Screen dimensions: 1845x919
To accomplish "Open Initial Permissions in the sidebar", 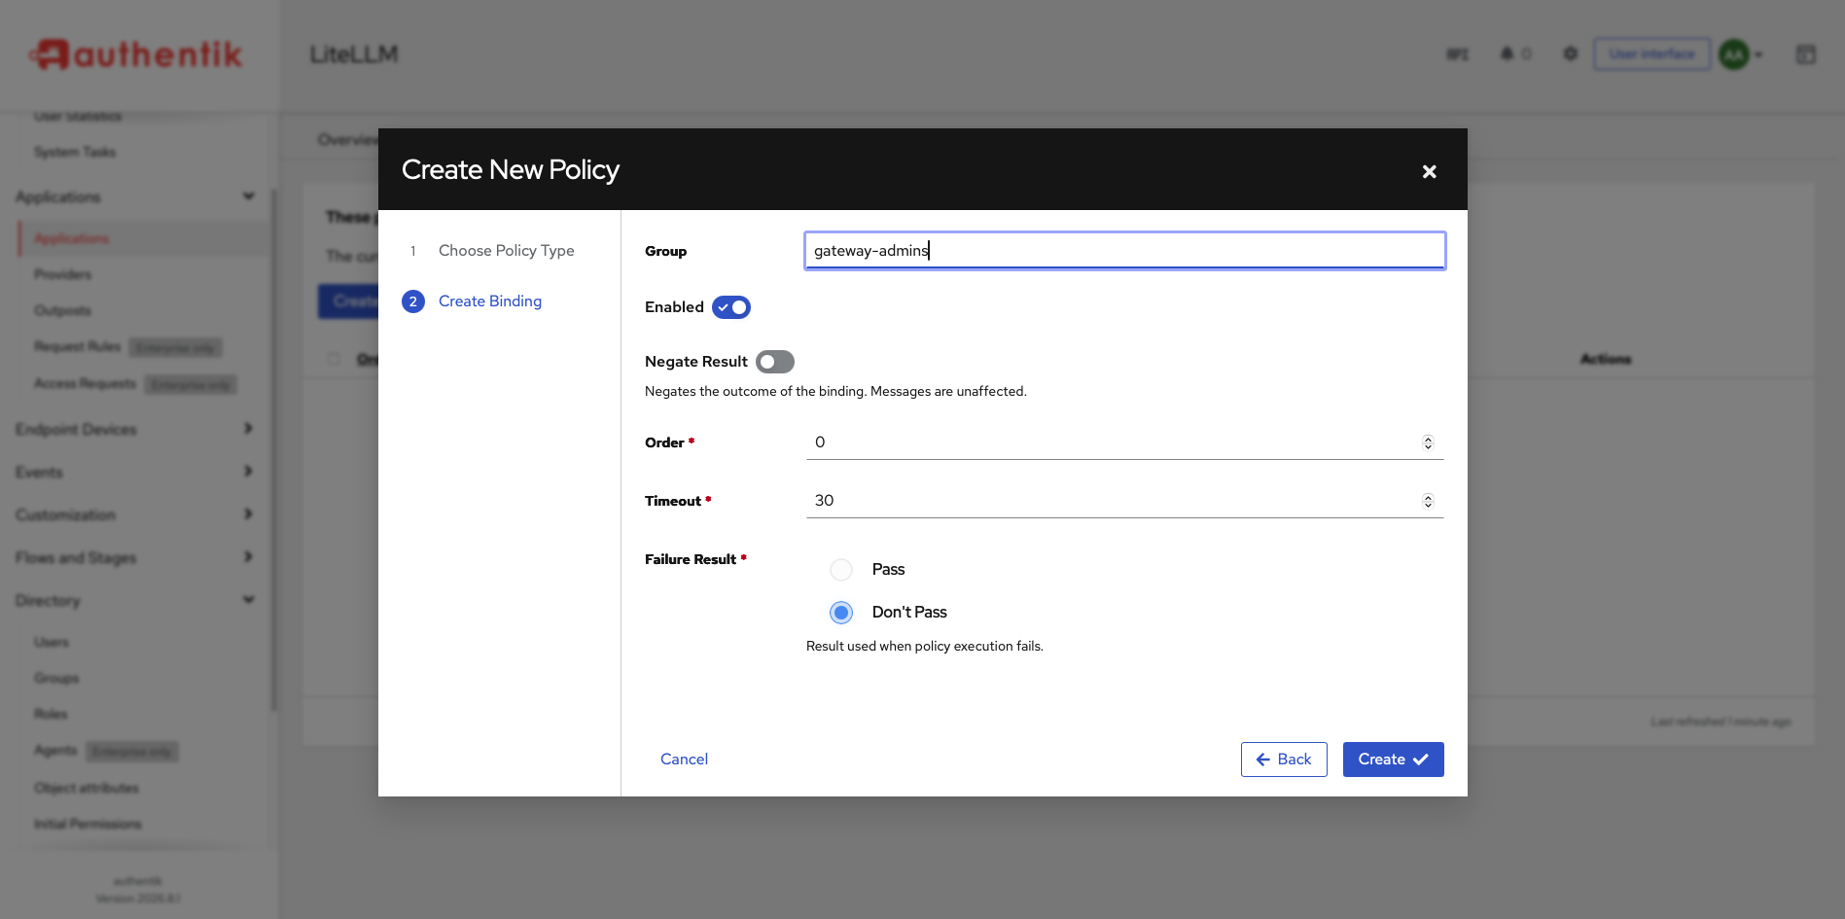I will pyautogui.click(x=88, y=824).
